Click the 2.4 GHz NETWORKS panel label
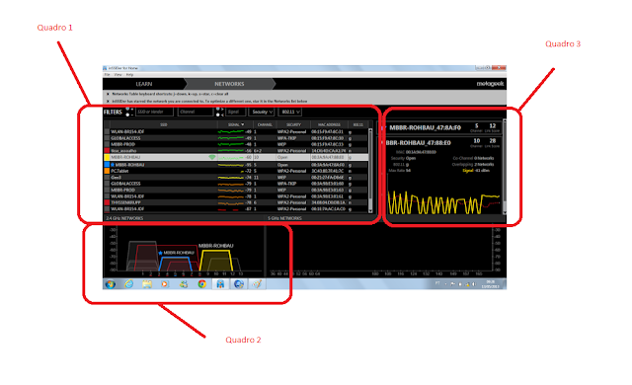The image size is (632, 385). click(x=124, y=218)
